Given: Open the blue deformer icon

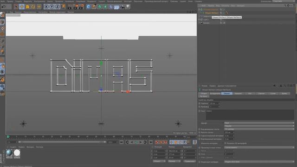Looking at the screenshot, I should 111,7.
